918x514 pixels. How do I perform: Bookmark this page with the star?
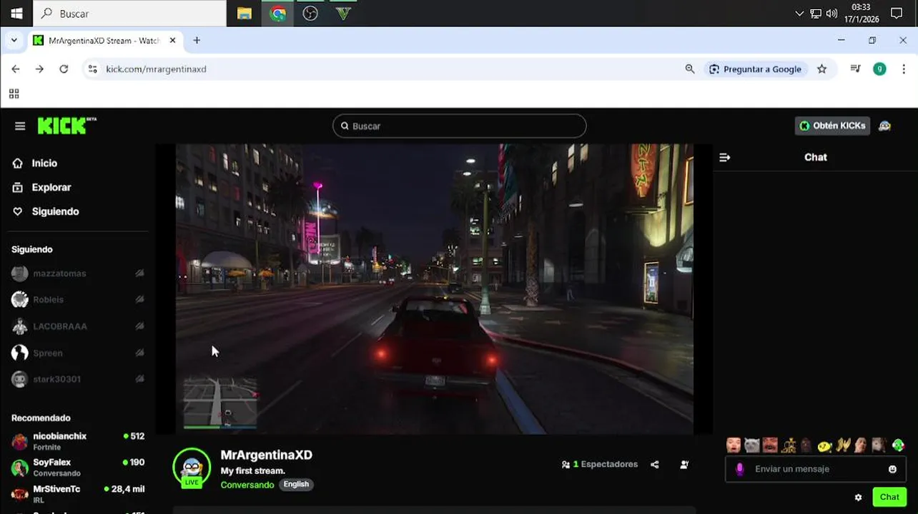(822, 69)
